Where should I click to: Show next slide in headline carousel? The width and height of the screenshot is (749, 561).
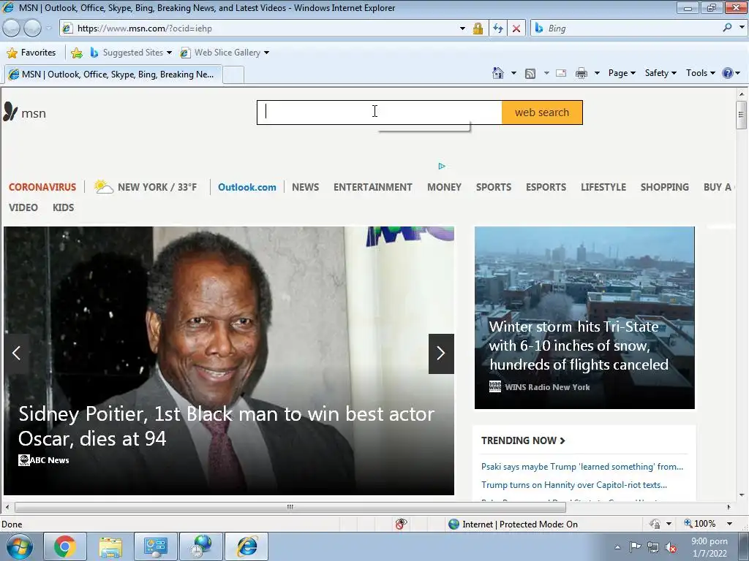(x=441, y=354)
